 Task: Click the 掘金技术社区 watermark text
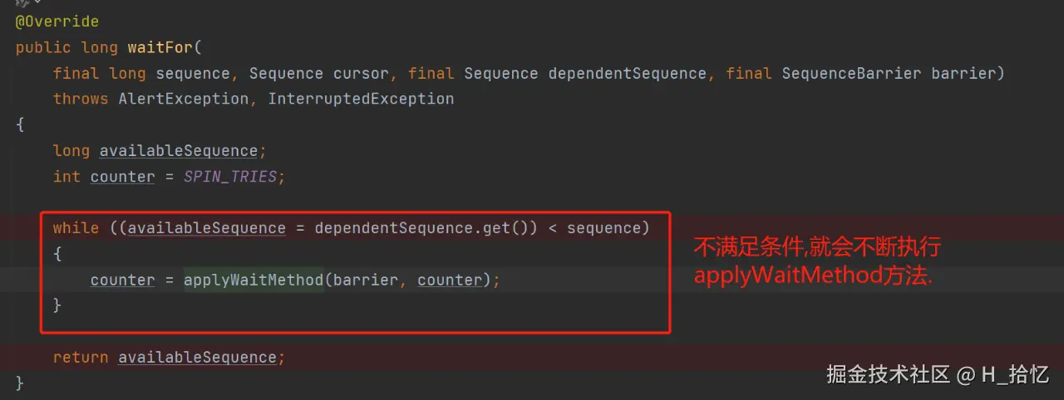point(888,374)
